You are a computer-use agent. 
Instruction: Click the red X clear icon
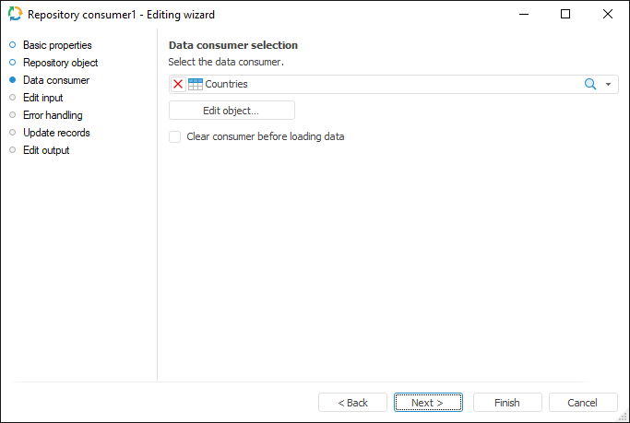tap(178, 84)
